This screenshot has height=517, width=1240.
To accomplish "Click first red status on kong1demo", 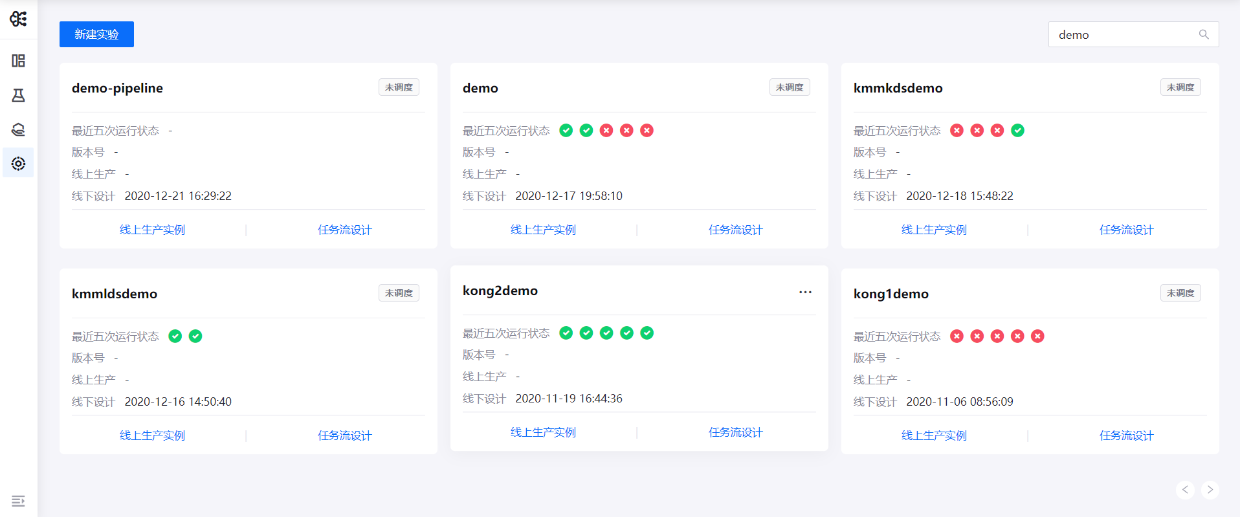I will click(957, 336).
